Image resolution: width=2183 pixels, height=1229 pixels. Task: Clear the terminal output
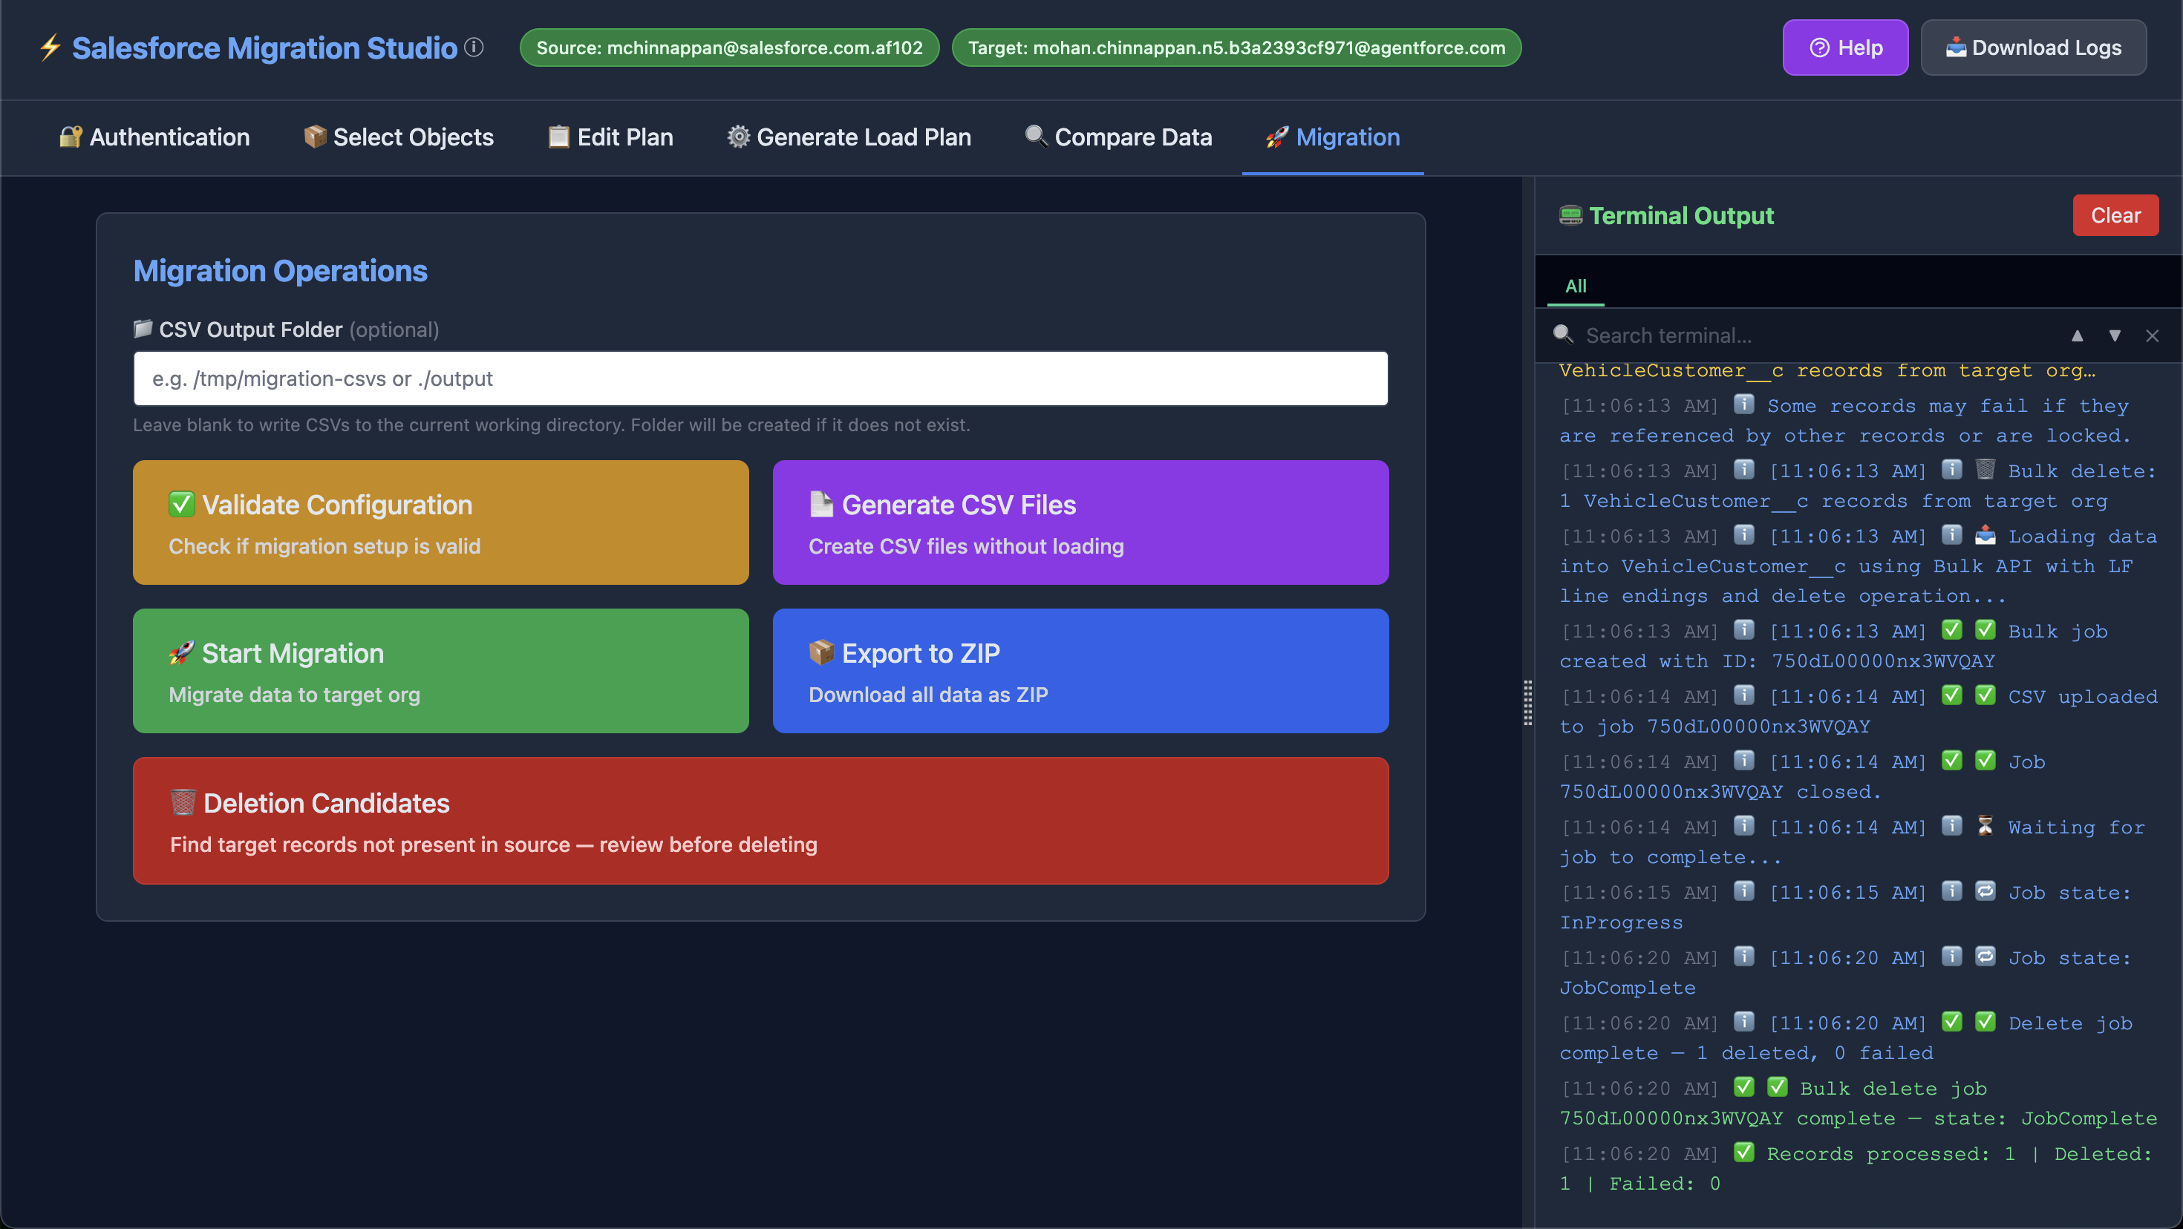point(2115,215)
